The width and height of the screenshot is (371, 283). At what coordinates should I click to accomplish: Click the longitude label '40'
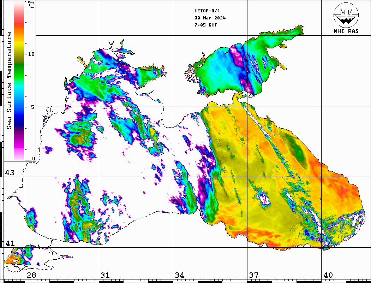click(328, 275)
